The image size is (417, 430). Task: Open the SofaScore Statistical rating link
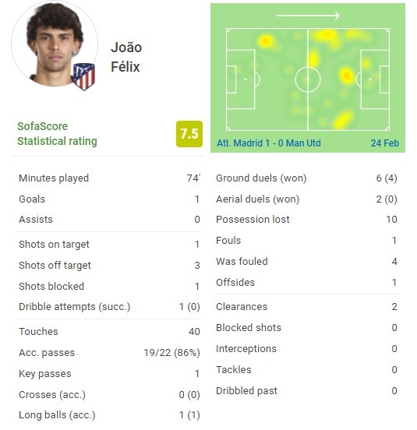click(57, 133)
